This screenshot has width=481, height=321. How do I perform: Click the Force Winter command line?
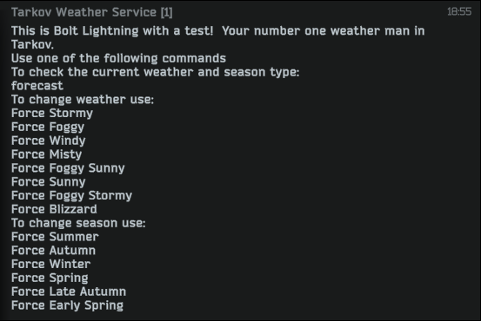(51, 264)
